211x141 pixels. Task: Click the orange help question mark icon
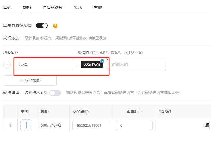click(55, 26)
